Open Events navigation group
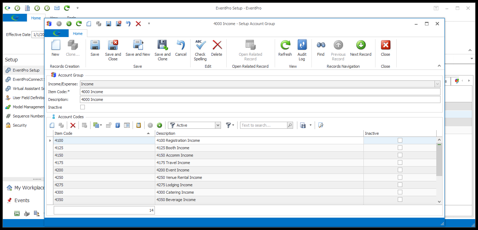The image size is (478, 230). (x=22, y=200)
